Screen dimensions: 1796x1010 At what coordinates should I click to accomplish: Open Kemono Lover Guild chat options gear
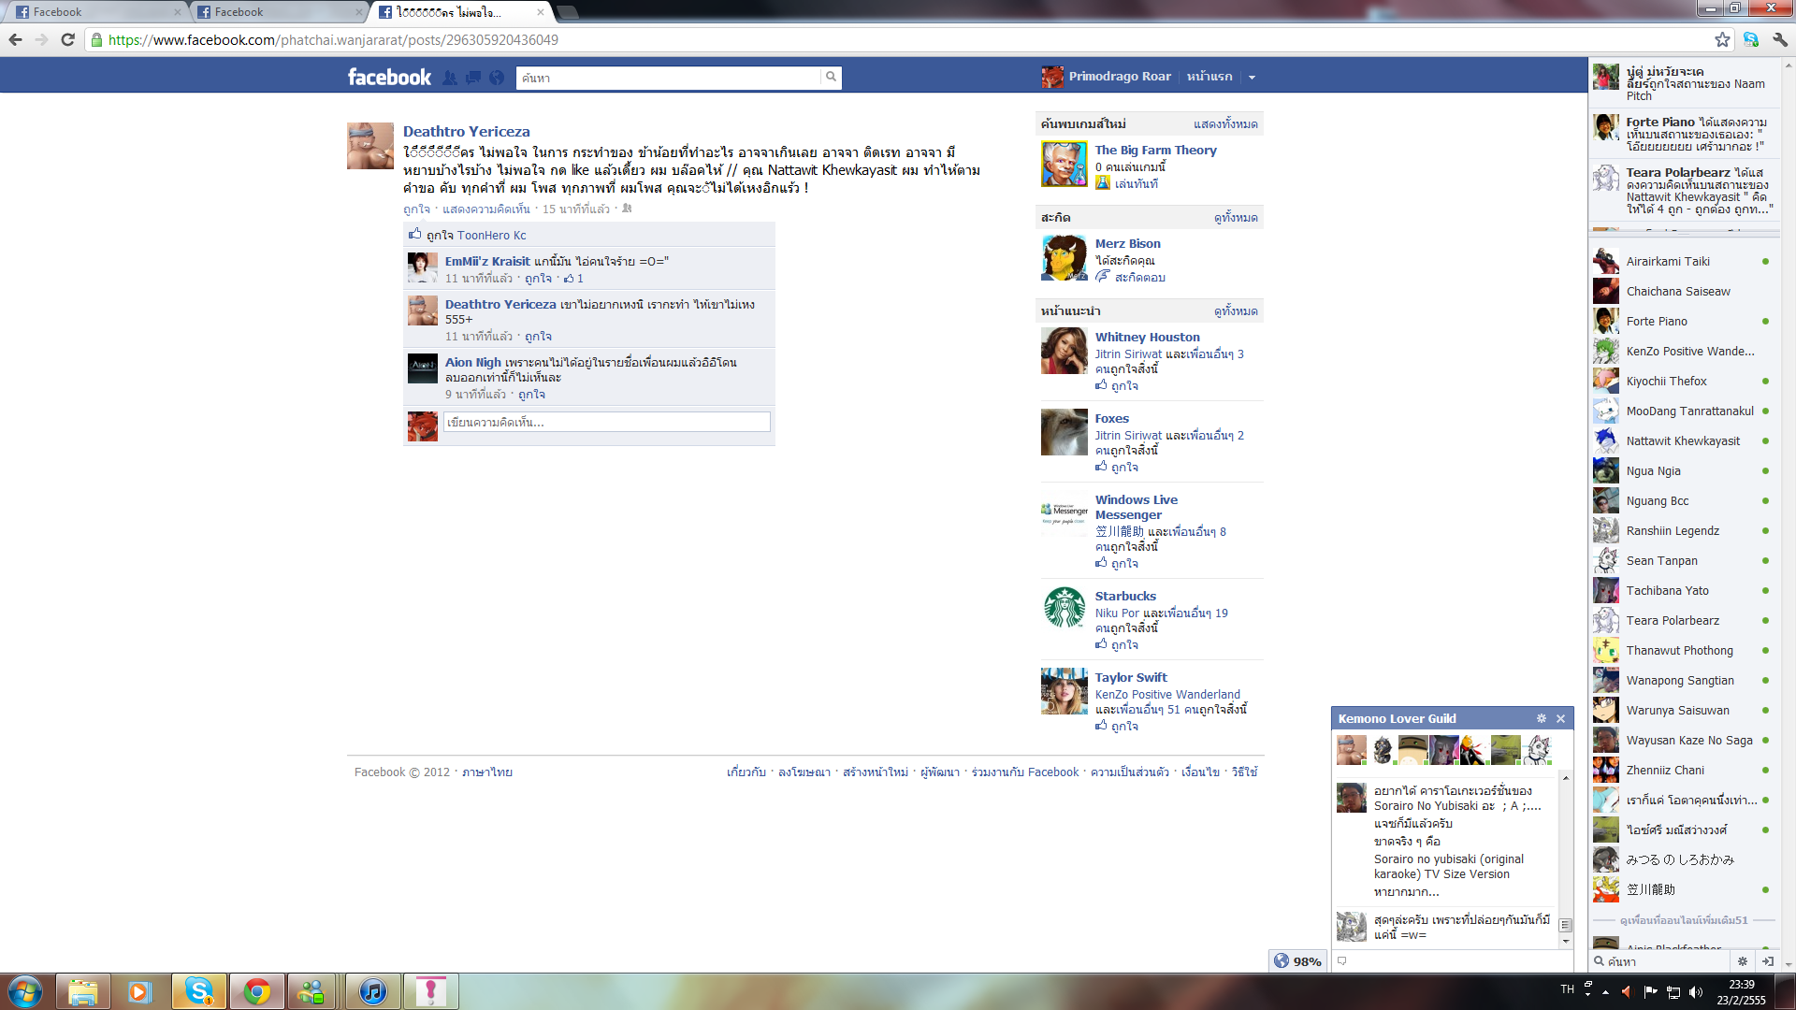tap(1542, 718)
